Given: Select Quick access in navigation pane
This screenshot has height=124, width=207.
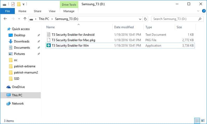Looking at the screenshot, I should 21,29.
